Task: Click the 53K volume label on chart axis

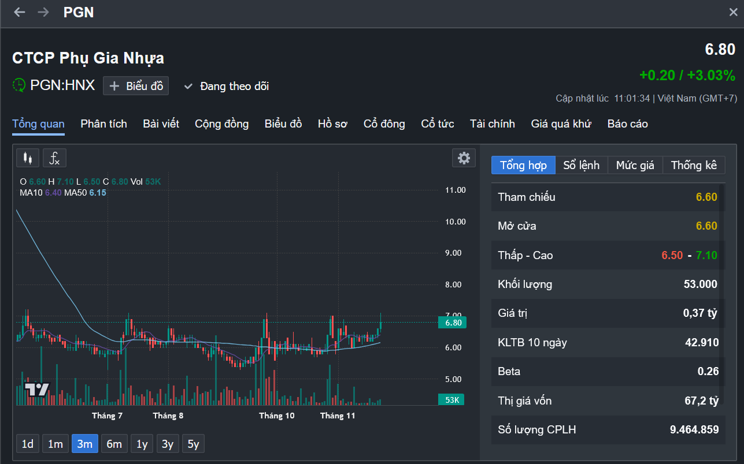Action: (x=452, y=400)
